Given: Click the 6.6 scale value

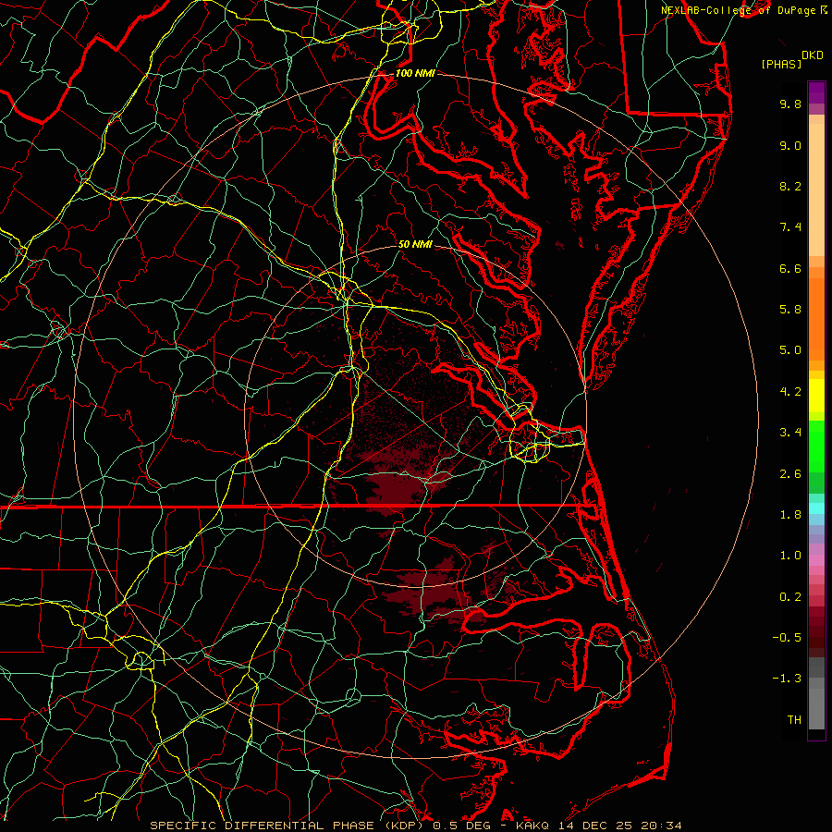Looking at the screenshot, I should [790, 268].
